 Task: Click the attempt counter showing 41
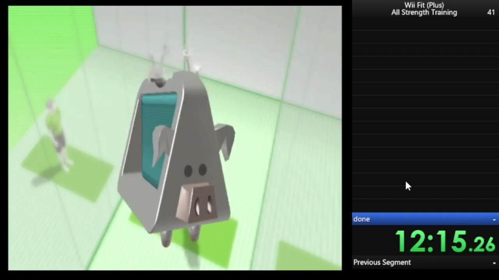coord(491,12)
